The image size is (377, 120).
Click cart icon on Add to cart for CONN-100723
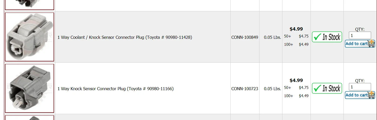(x=372, y=95)
